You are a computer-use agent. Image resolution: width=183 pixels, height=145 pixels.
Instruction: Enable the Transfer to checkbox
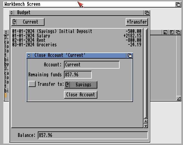click(x=32, y=84)
